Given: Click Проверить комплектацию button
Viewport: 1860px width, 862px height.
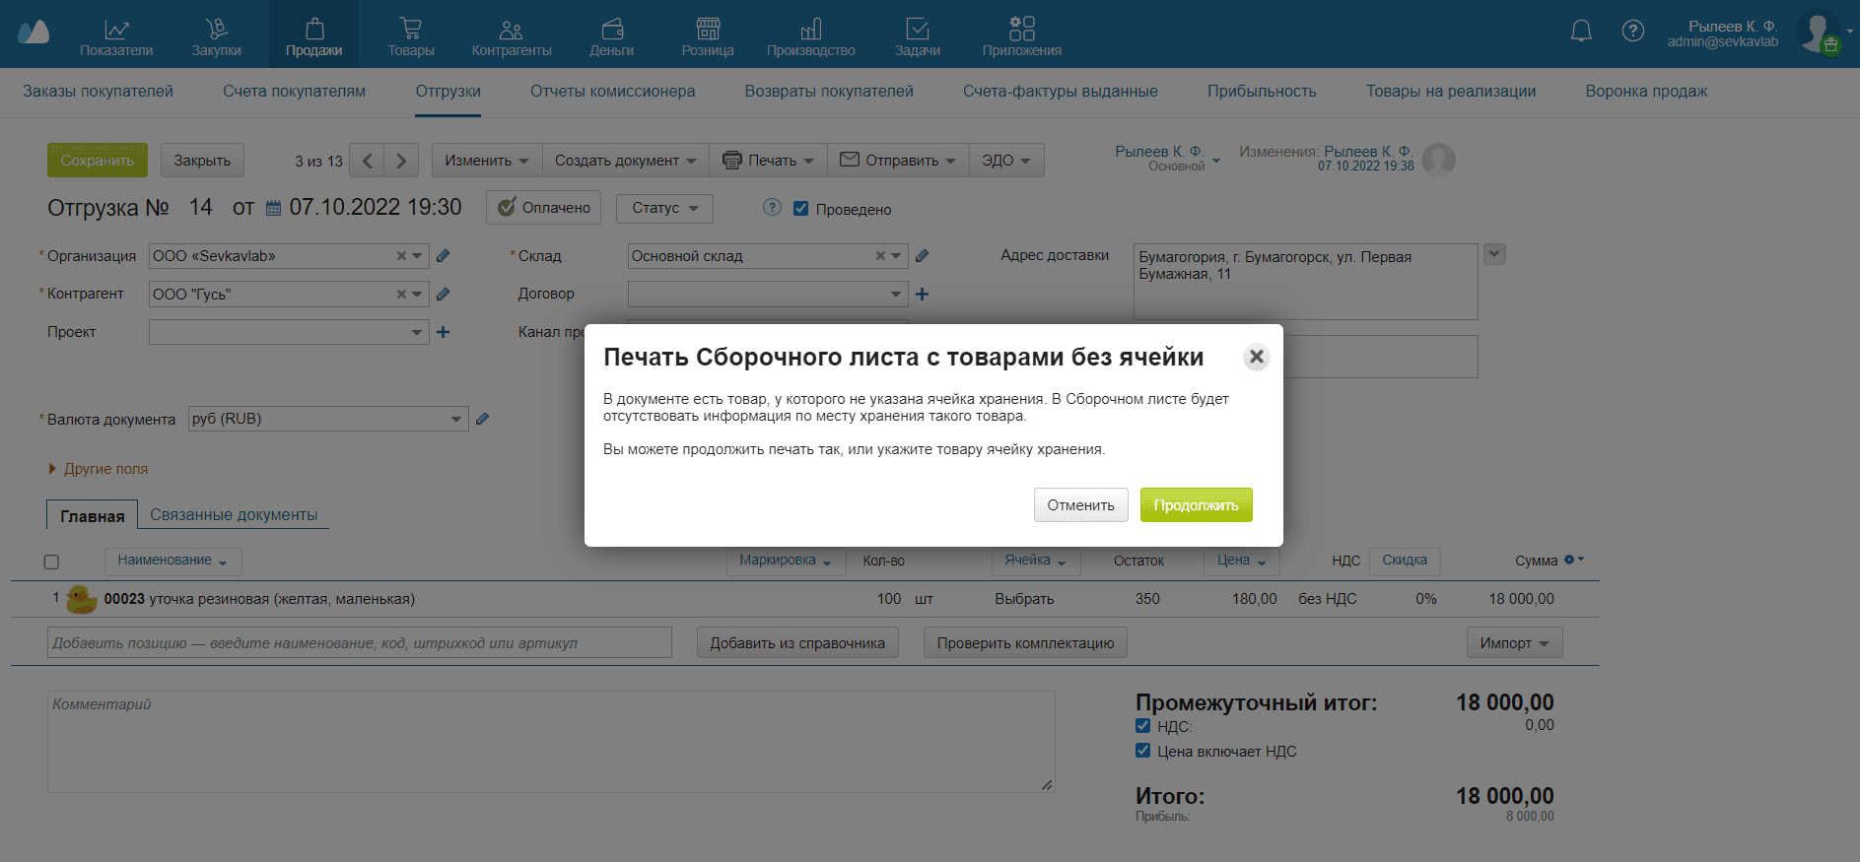Looking at the screenshot, I should click(1025, 643).
